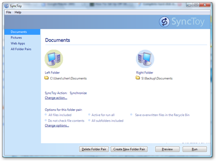The image size is (216, 161).
Task: Click the Preview button
Action: [167, 149]
